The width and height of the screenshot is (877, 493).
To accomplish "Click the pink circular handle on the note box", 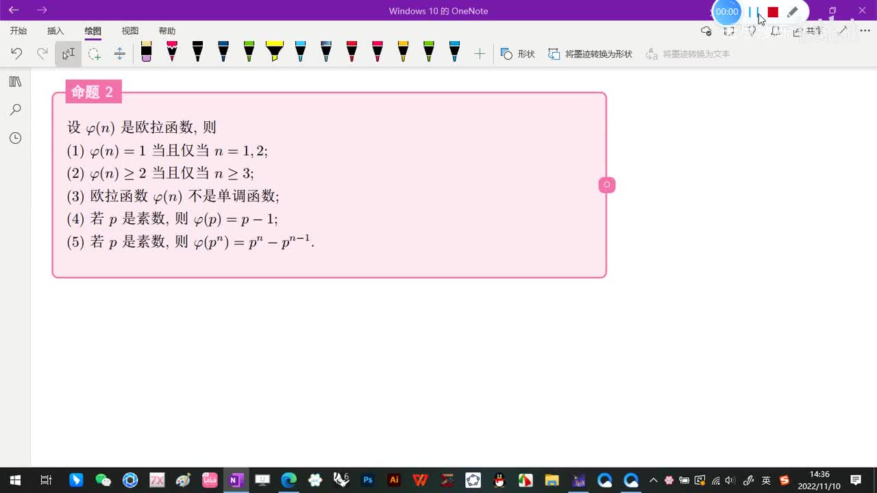I will pyautogui.click(x=607, y=185).
